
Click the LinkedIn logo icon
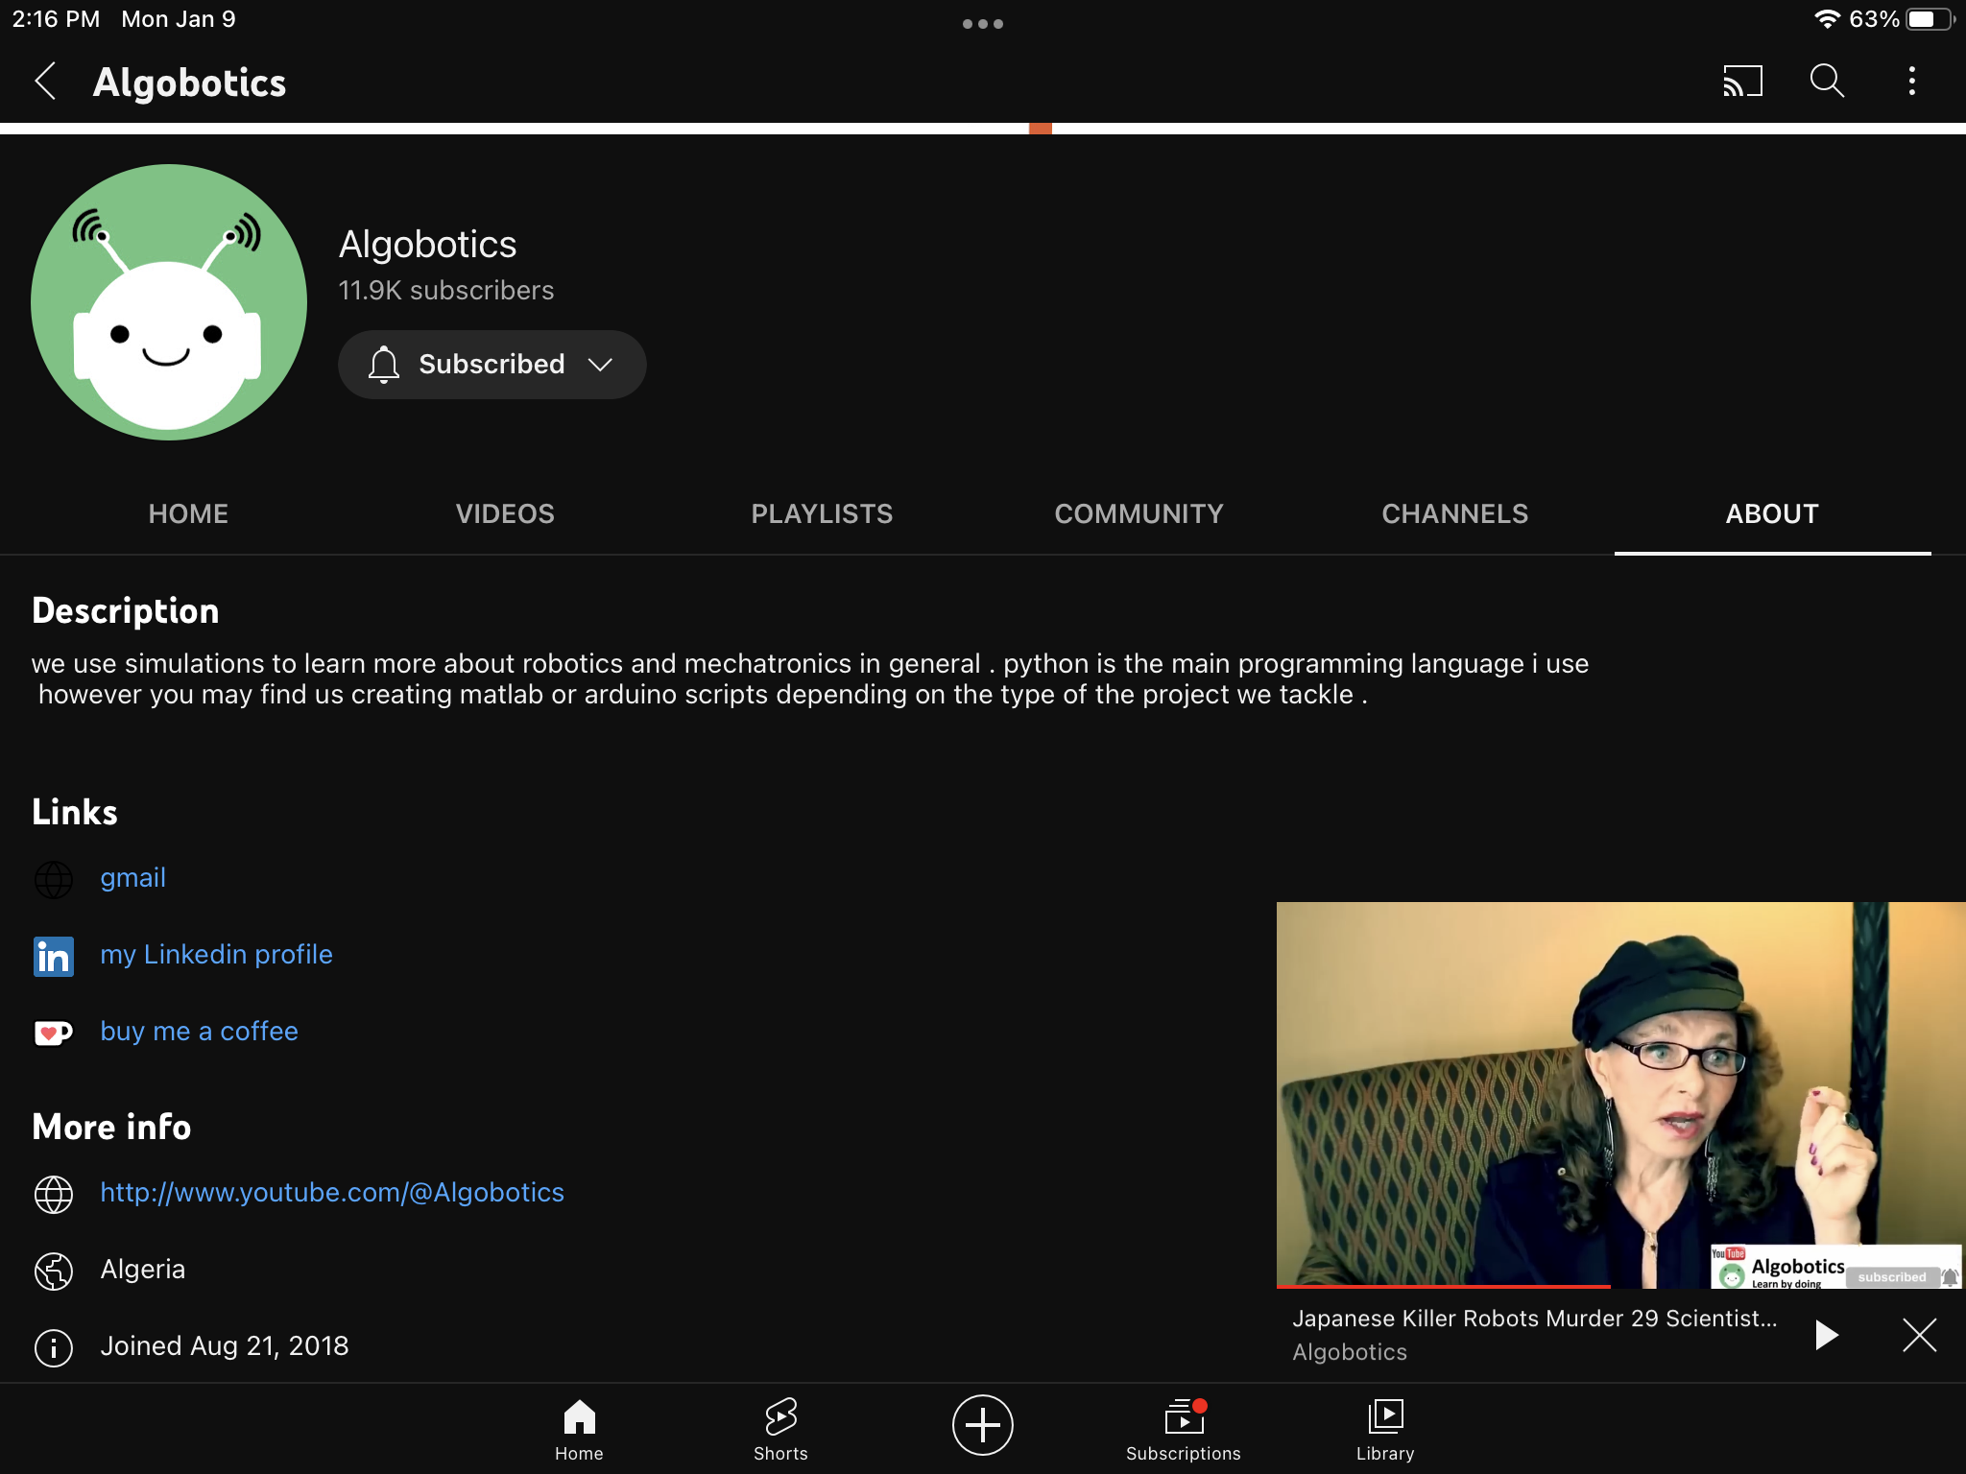(x=54, y=956)
